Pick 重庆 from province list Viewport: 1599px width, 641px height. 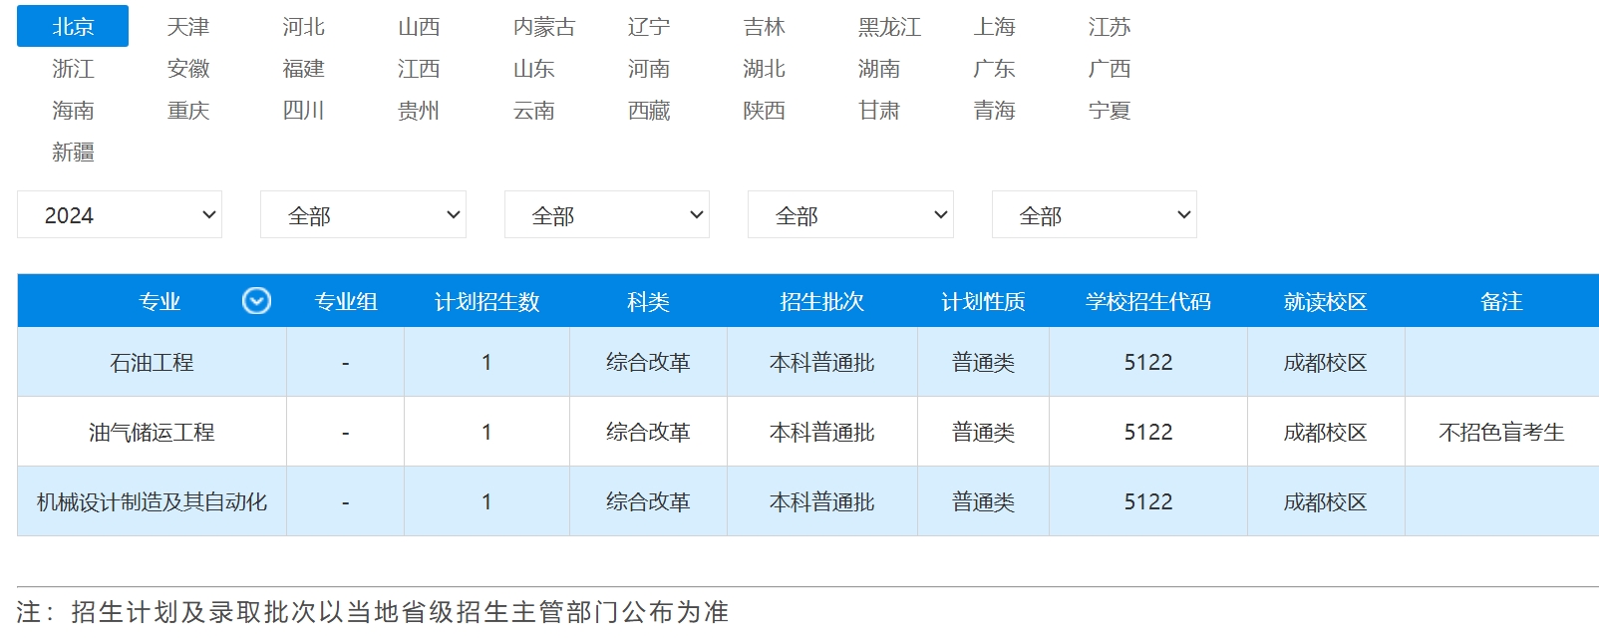pyautogui.click(x=188, y=110)
